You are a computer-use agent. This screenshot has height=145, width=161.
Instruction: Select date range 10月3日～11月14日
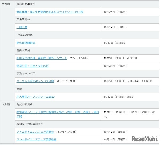click(x=128, y=81)
